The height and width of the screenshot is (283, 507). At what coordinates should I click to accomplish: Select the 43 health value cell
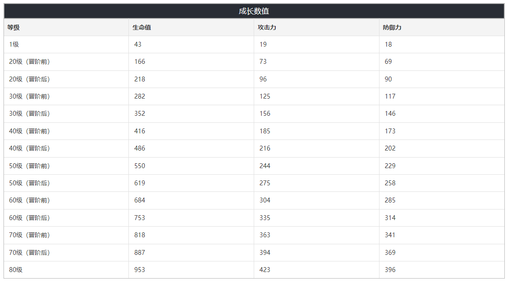138,44
